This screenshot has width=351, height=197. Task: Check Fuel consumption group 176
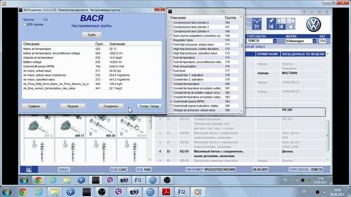pyautogui.click(x=171, y=66)
